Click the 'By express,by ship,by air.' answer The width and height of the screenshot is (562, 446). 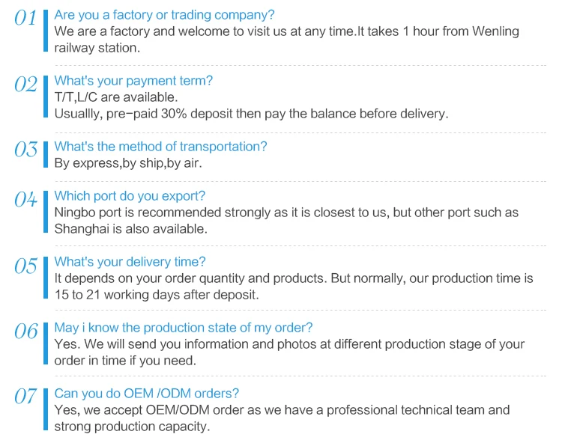[128, 163]
